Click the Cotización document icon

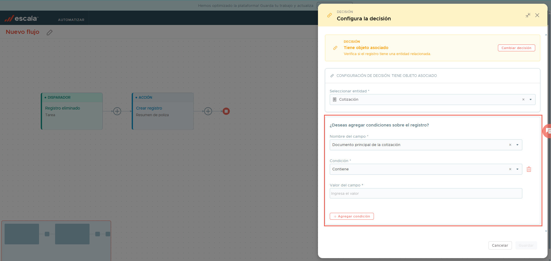[335, 100]
